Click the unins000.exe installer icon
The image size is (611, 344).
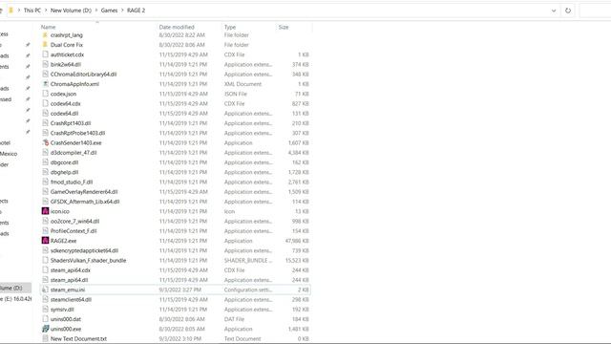(45, 329)
